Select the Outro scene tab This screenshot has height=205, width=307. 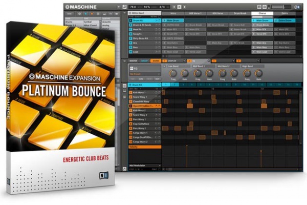pos(284,13)
